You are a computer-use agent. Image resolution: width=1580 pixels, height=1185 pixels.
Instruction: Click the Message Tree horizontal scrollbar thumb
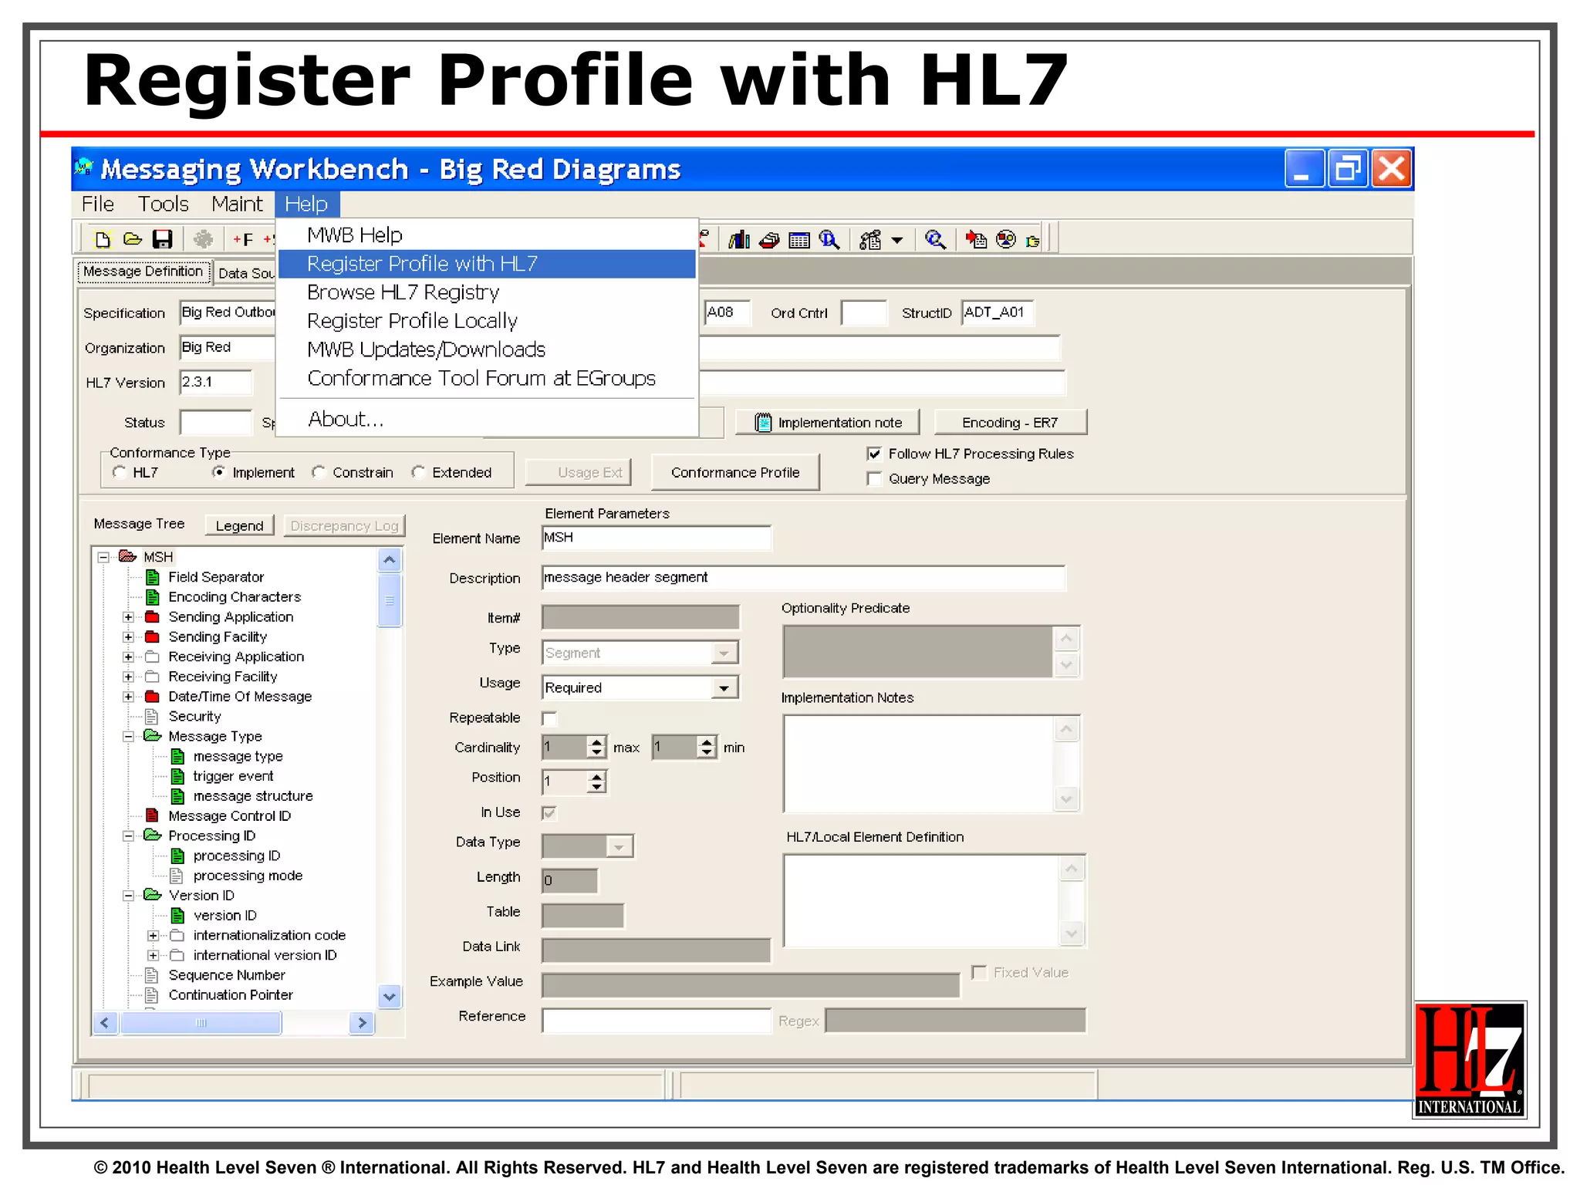[201, 1023]
